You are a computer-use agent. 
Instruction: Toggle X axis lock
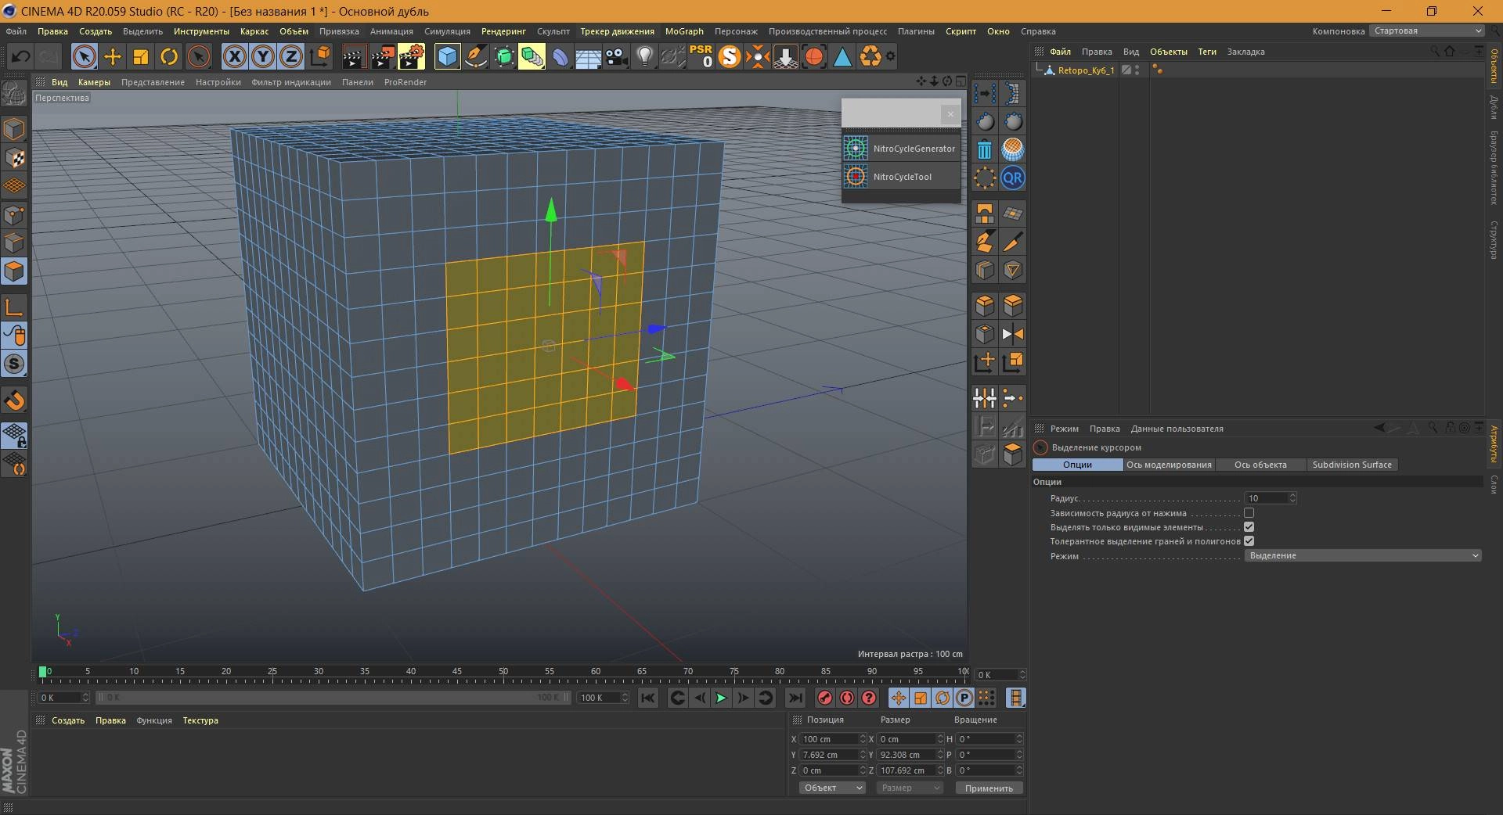coord(234,56)
